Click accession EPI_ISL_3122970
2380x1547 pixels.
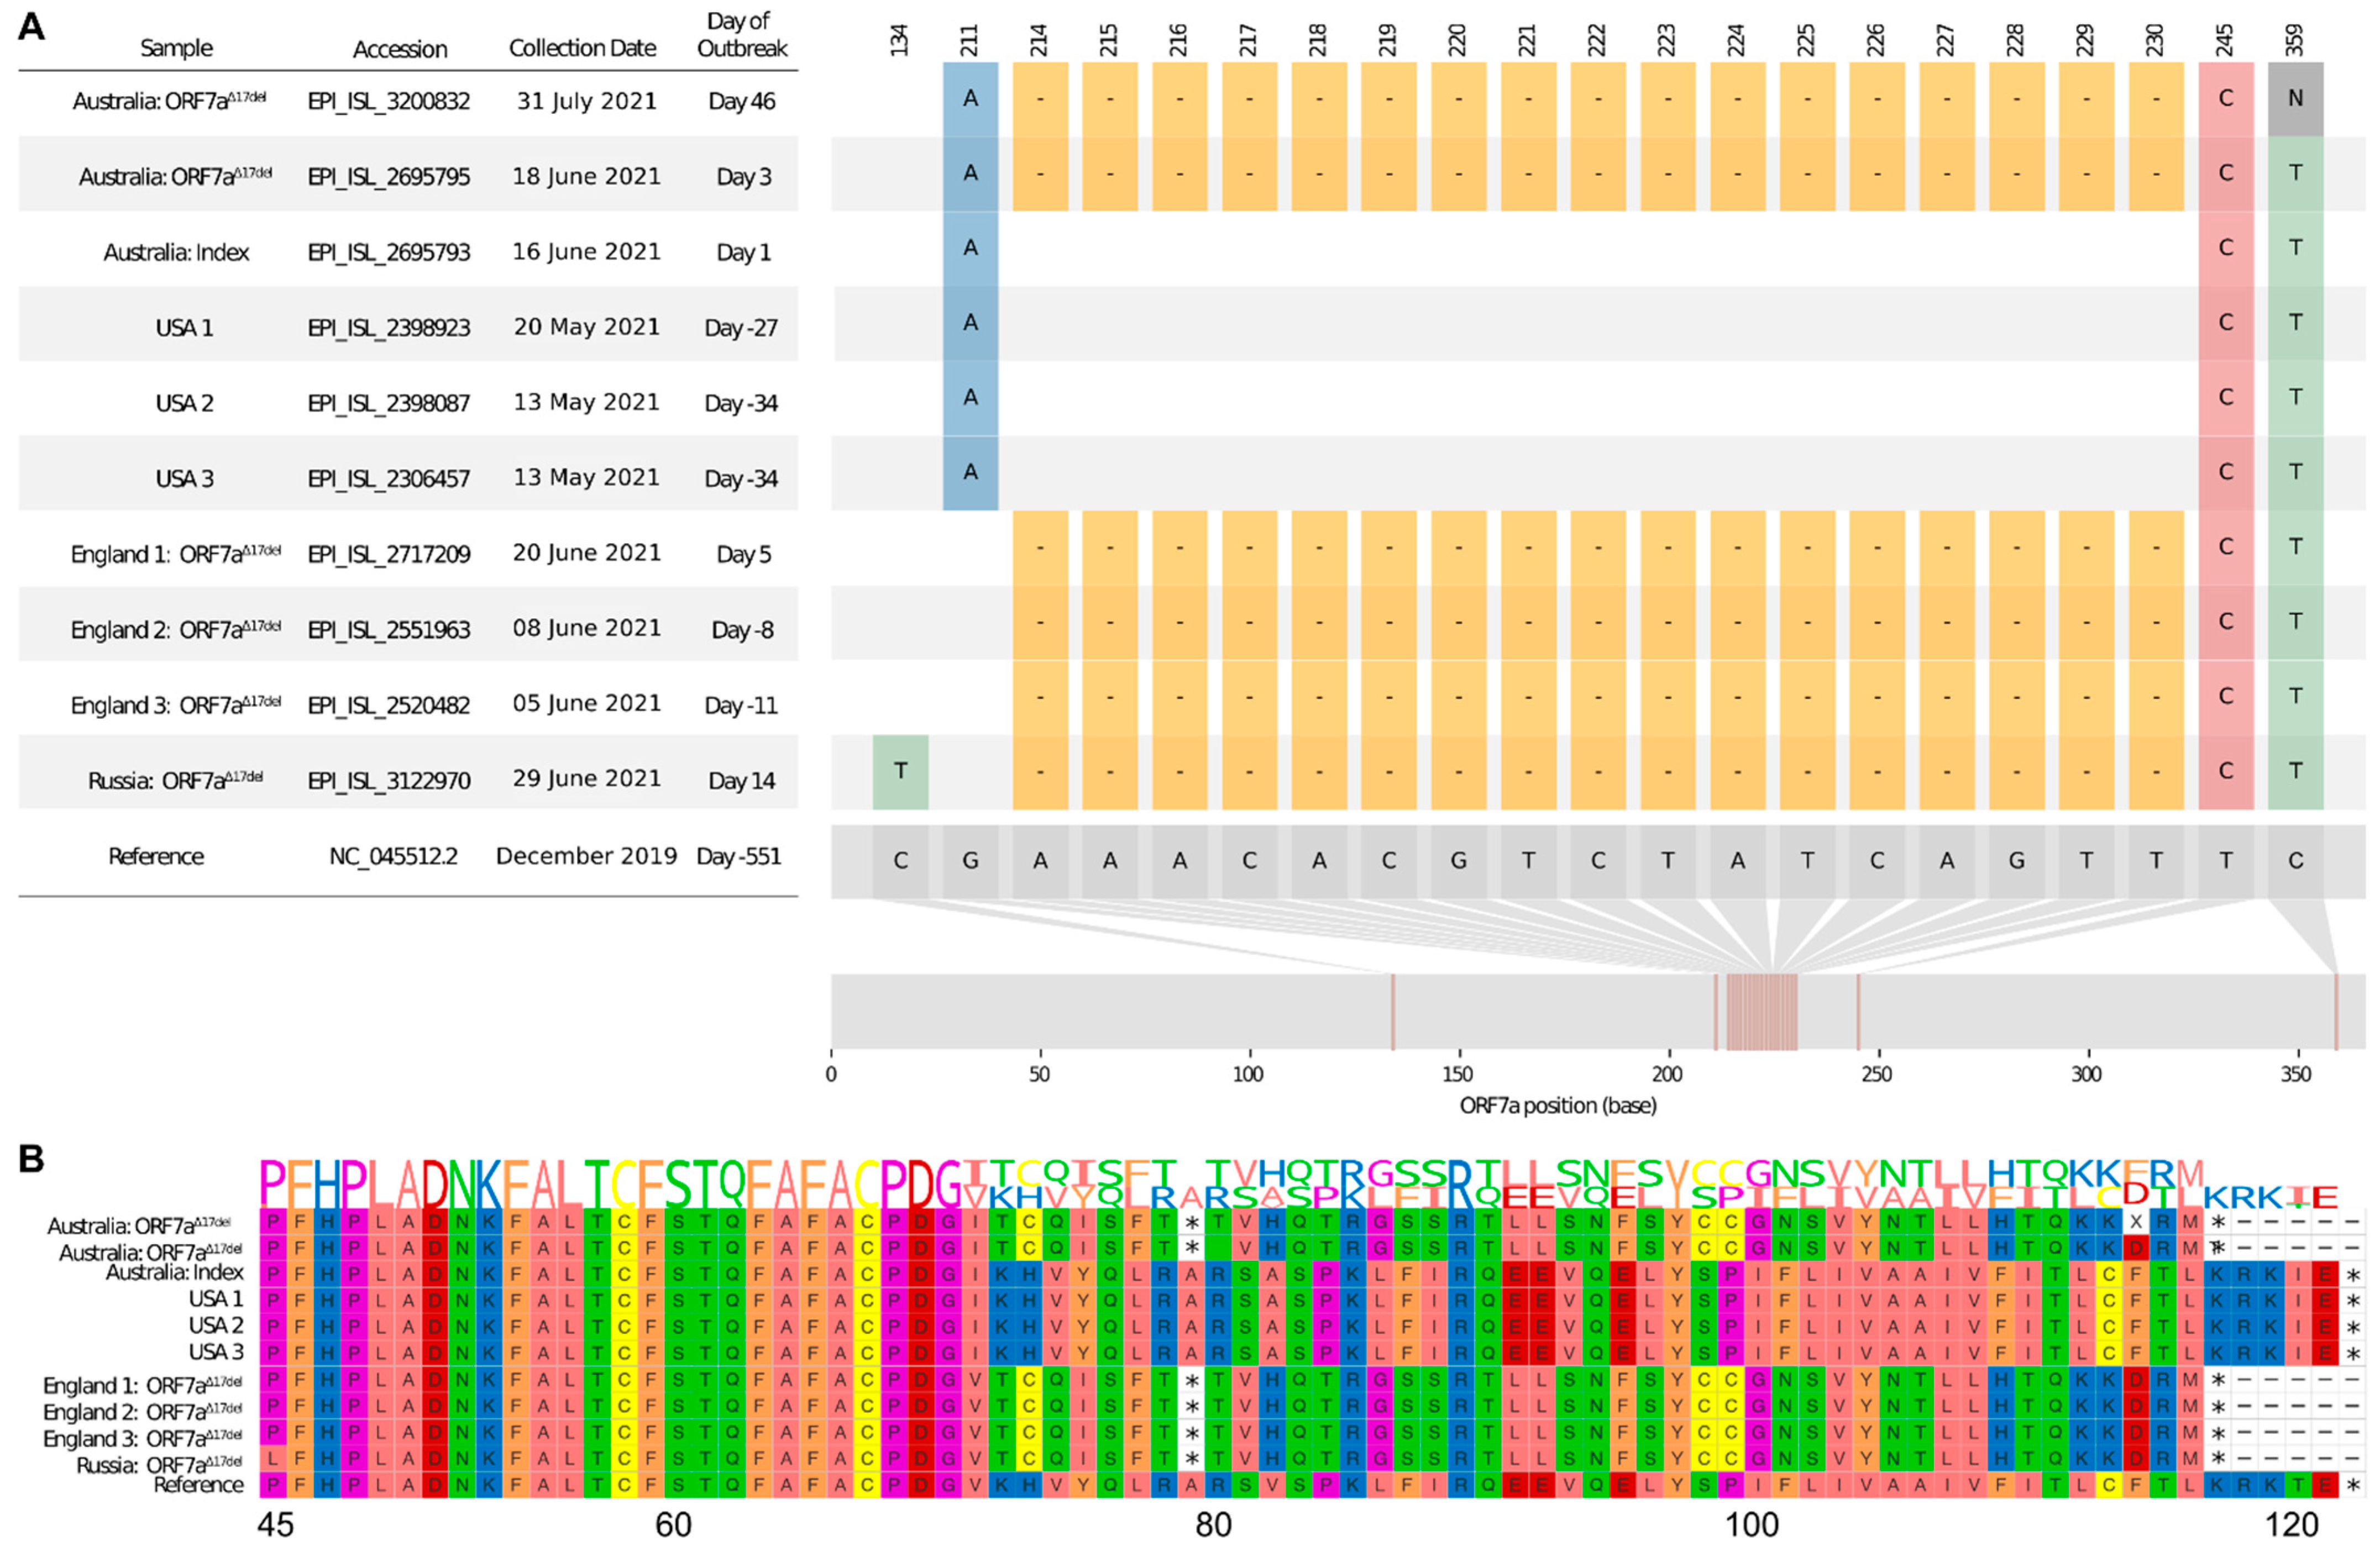pyautogui.click(x=389, y=781)
